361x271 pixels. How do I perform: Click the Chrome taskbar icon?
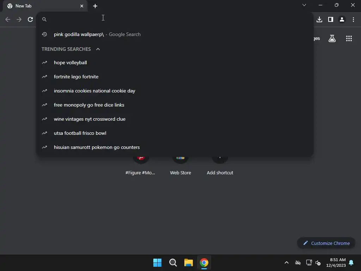coord(204,263)
